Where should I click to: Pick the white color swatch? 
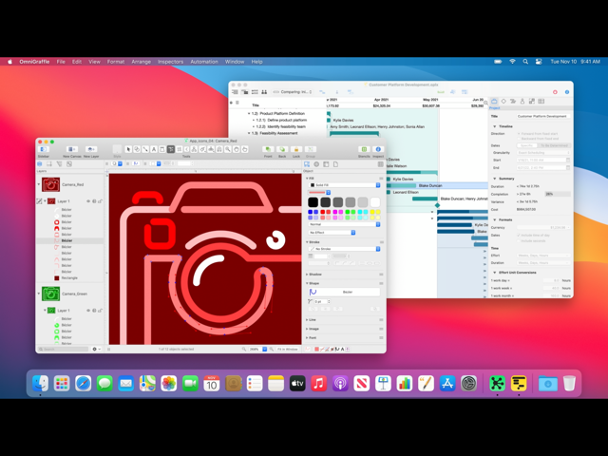(375, 202)
